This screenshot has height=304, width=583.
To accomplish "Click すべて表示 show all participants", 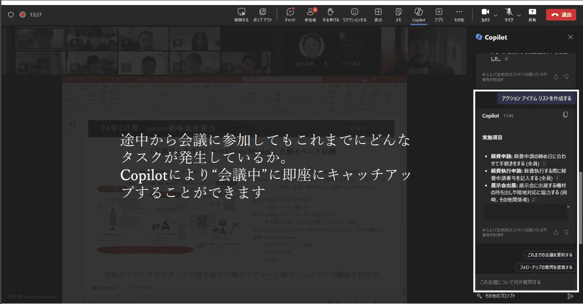I will [352, 50].
